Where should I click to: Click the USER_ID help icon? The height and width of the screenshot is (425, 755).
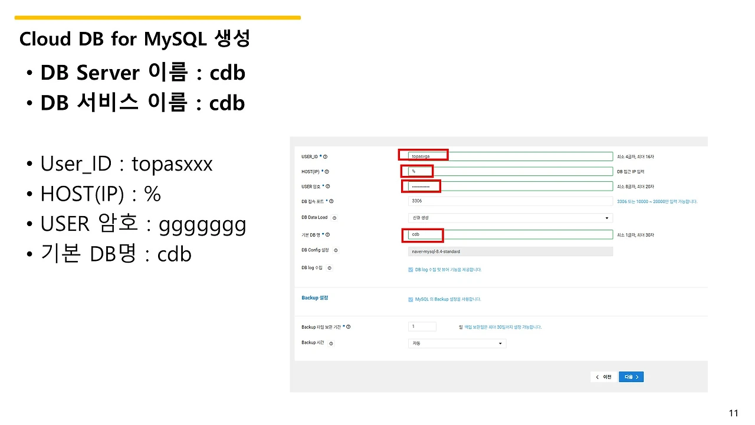[x=326, y=157]
